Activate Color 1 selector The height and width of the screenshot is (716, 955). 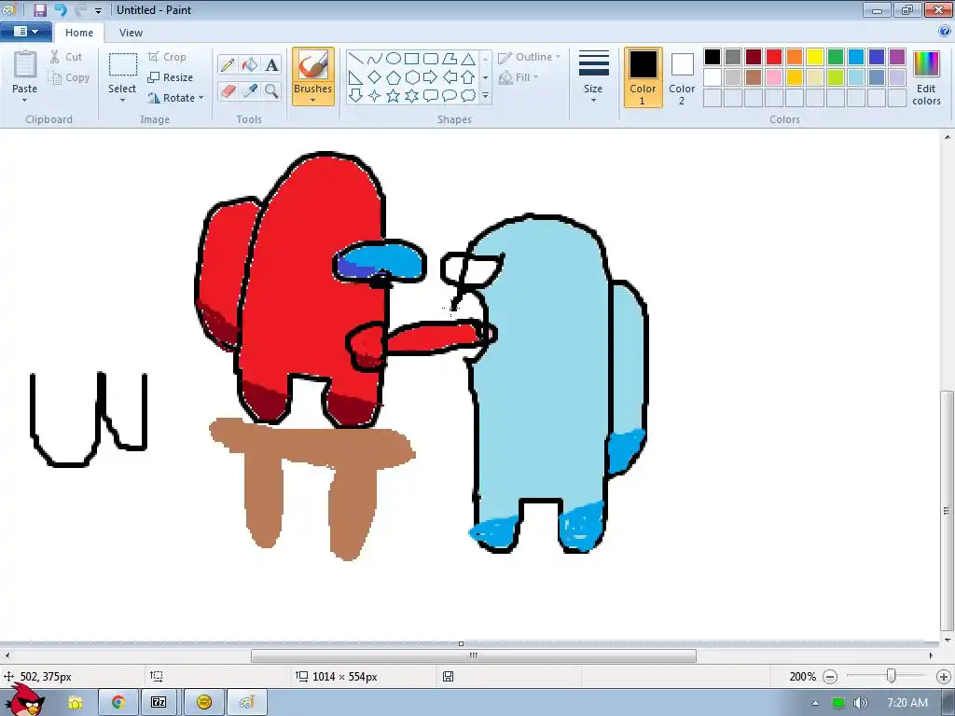pyautogui.click(x=644, y=77)
